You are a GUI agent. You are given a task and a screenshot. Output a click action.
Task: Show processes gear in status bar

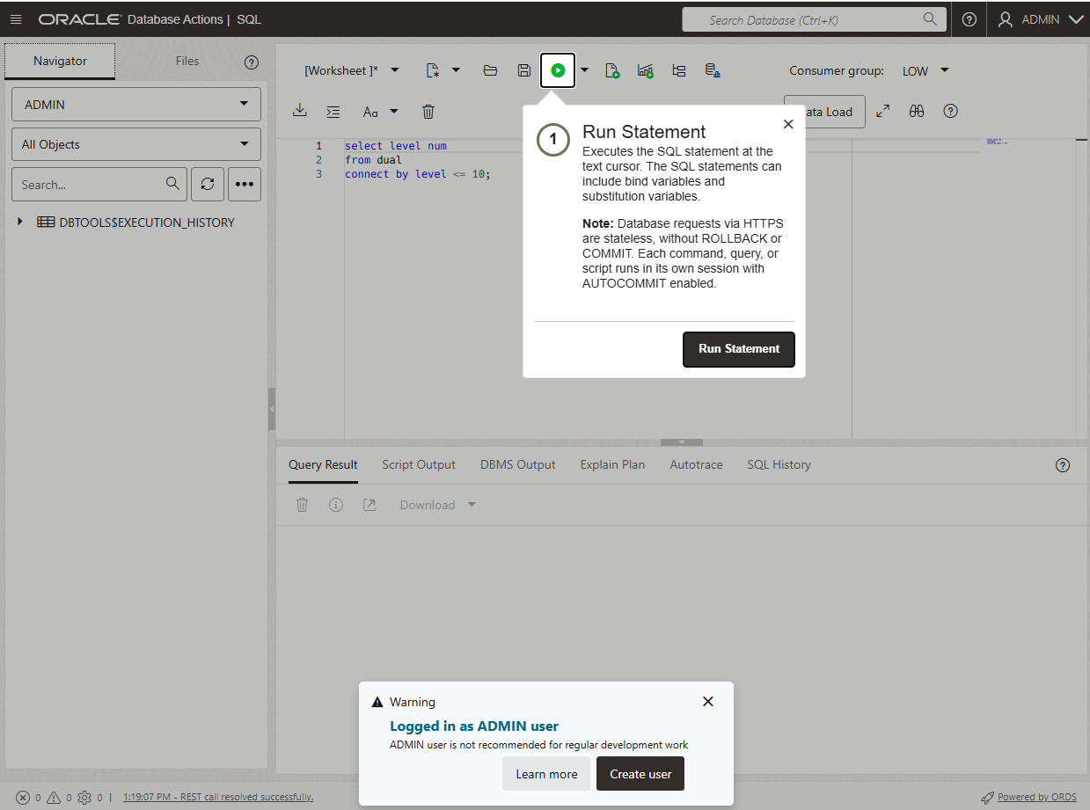[90, 798]
